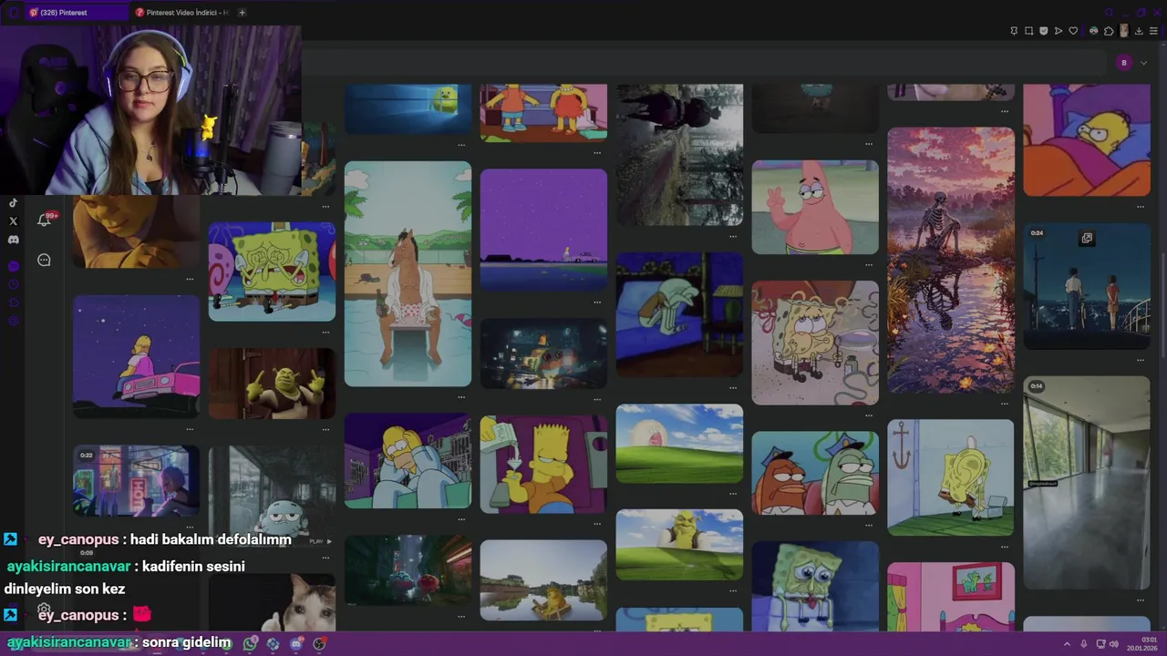1167x656 pixels.
Task: Open Homer on the pink car pin
Action: coord(136,357)
